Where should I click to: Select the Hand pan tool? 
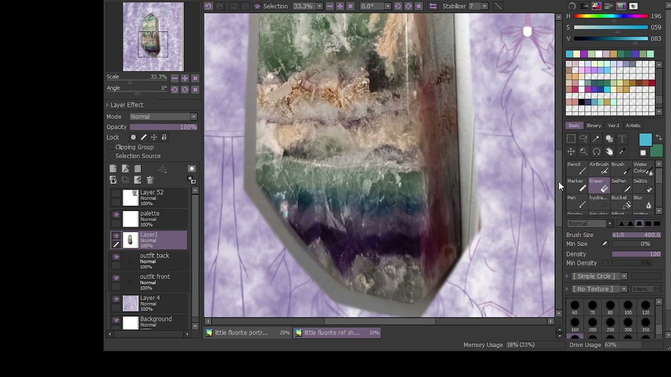coord(609,152)
